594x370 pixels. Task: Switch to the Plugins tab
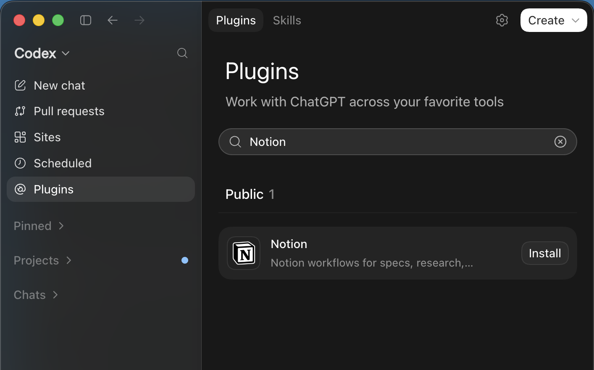[x=236, y=20]
